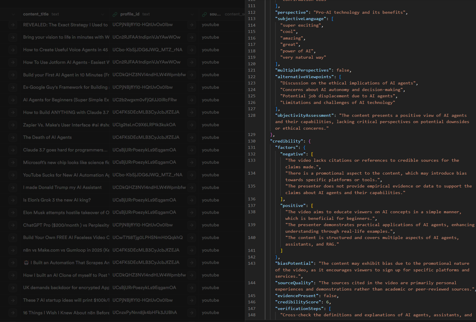Click line number 143 in the JSON gutter
Image resolution: width=476 pixels, height=322 pixels.
coord(252,263)
